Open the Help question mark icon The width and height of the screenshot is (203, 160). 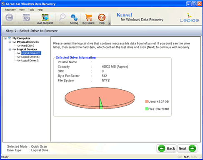point(102,17)
